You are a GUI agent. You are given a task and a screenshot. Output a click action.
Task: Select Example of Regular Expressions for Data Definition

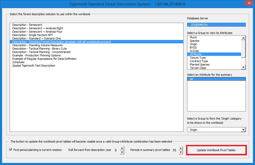[x=97, y=59]
